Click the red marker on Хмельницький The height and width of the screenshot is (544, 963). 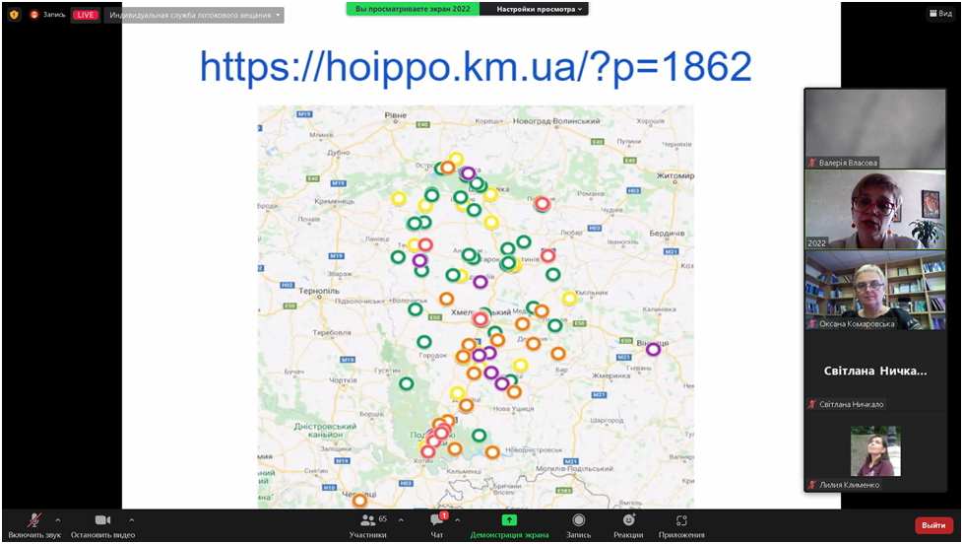coord(481,318)
